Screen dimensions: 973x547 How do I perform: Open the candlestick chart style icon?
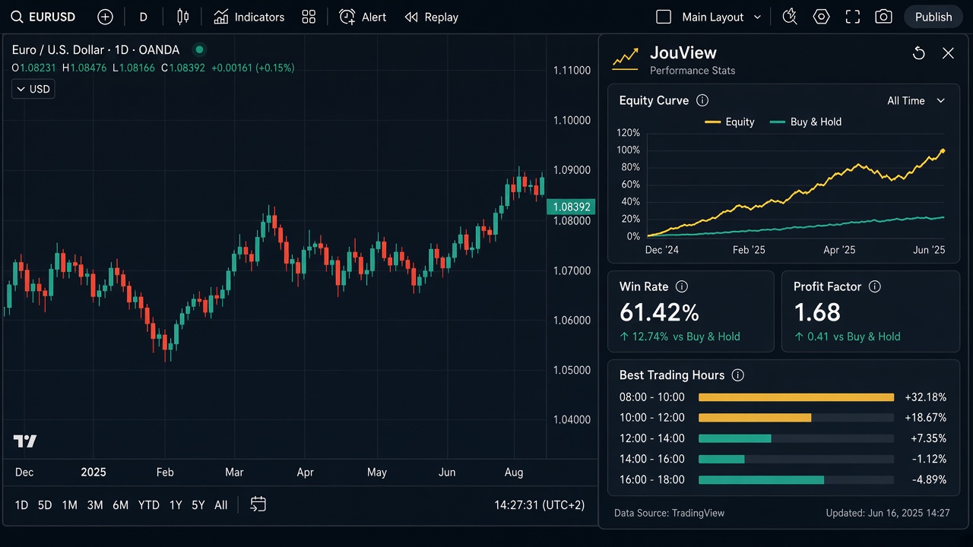click(182, 17)
